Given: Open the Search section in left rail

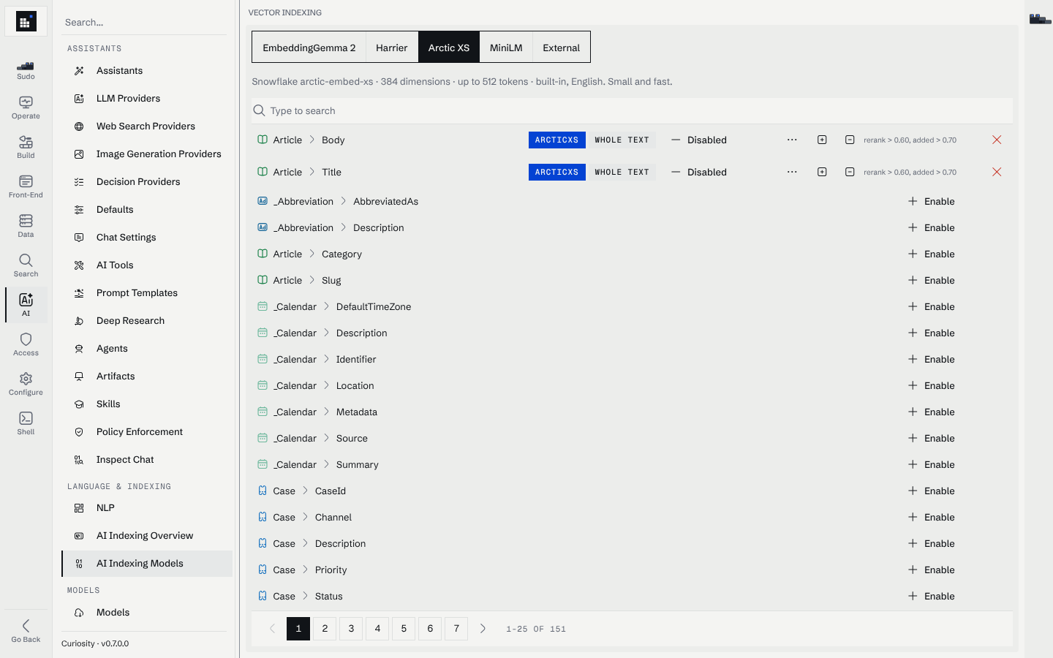Looking at the screenshot, I should tap(26, 265).
